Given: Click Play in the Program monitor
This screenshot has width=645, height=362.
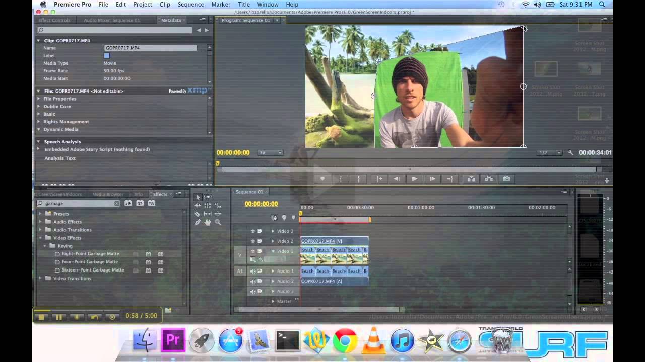Looking at the screenshot, I should pyautogui.click(x=414, y=179).
